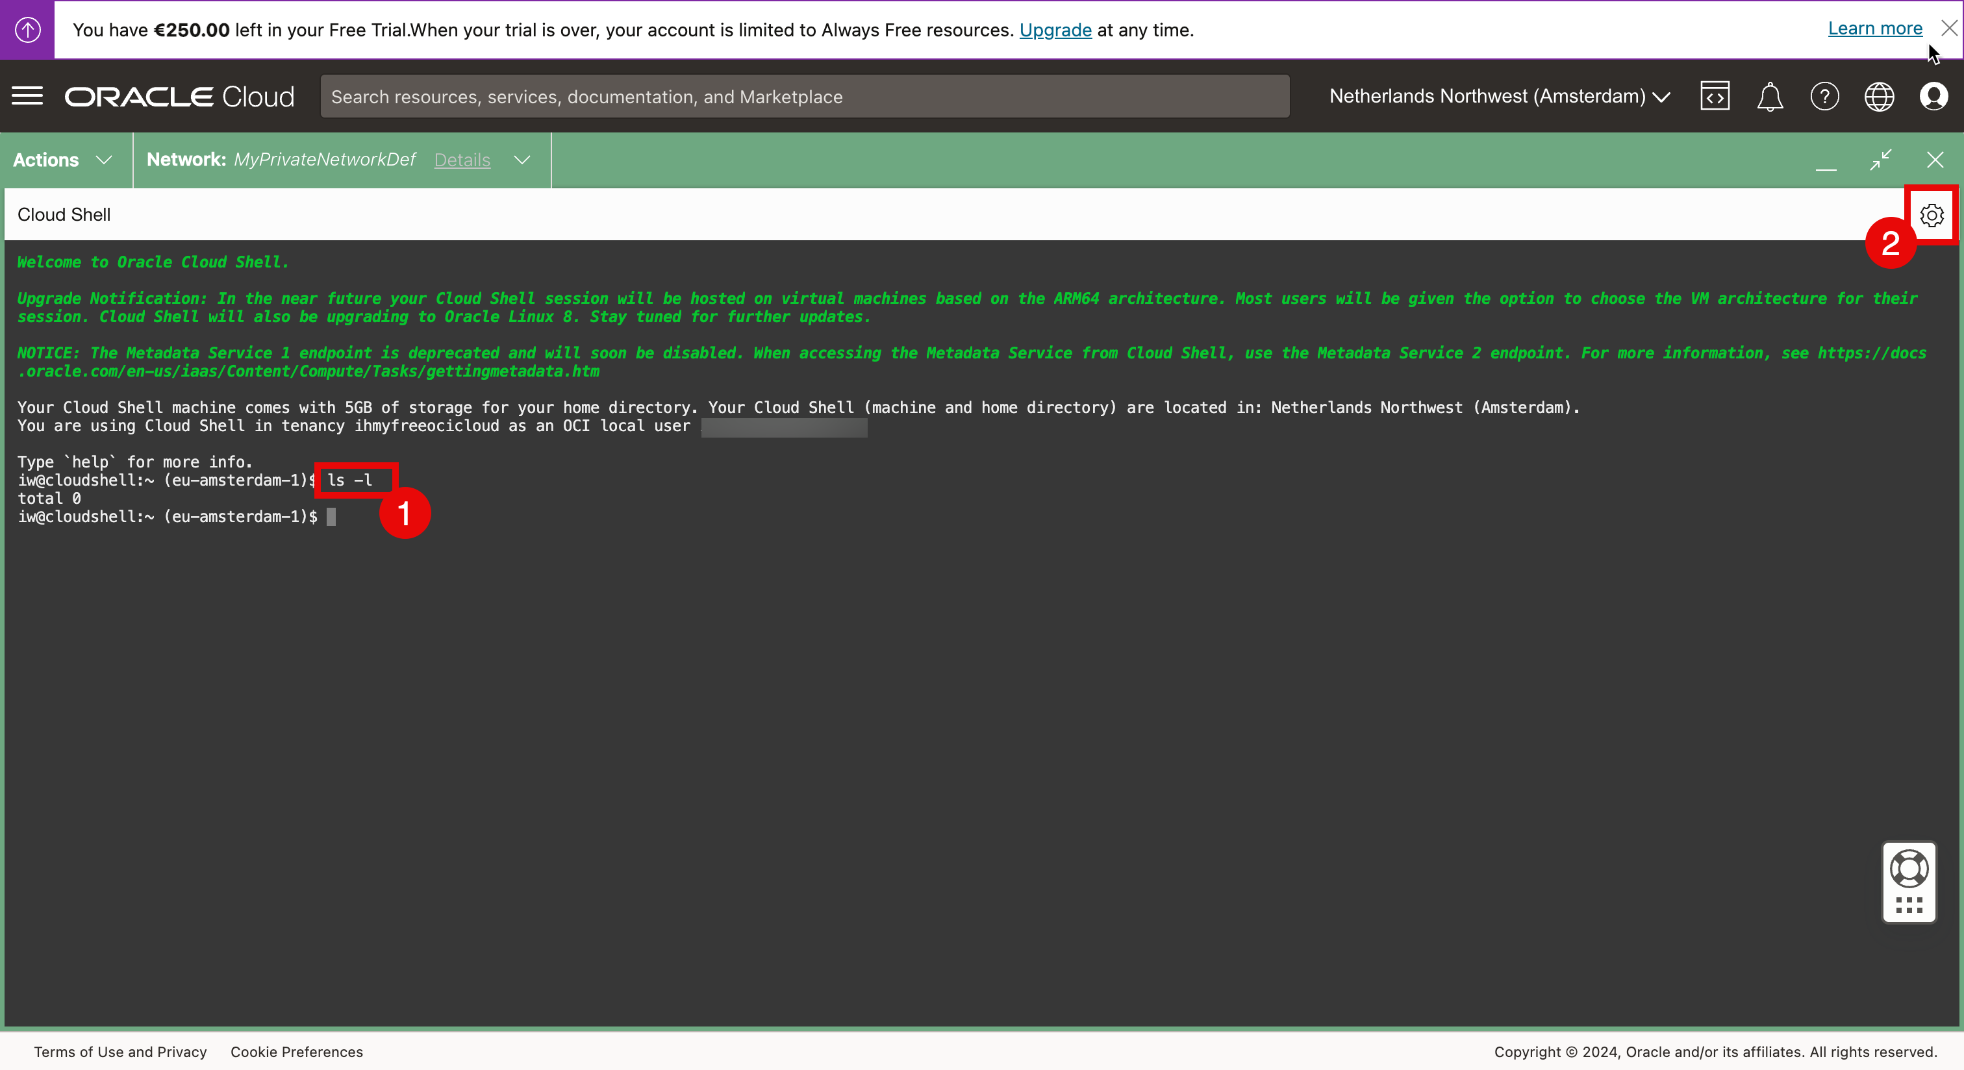
Task: Restore the Cloud Shell panel size
Action: 1881,160
